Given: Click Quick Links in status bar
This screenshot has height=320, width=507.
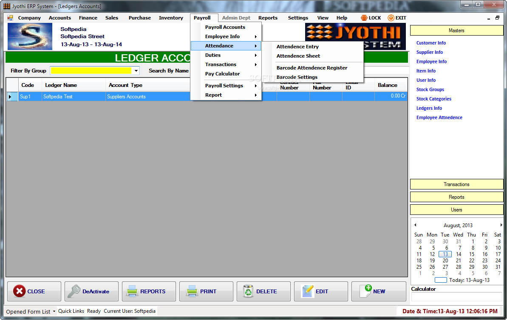Looking at the screenshot, I should coord(71,311).
